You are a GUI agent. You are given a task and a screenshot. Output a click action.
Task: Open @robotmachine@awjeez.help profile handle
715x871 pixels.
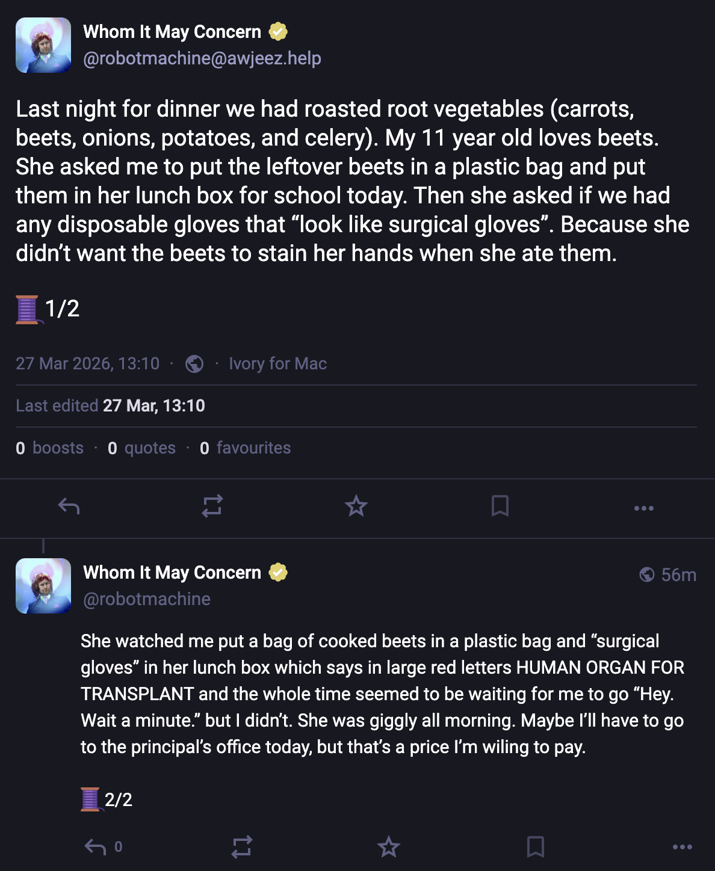[x=202, y=58]
